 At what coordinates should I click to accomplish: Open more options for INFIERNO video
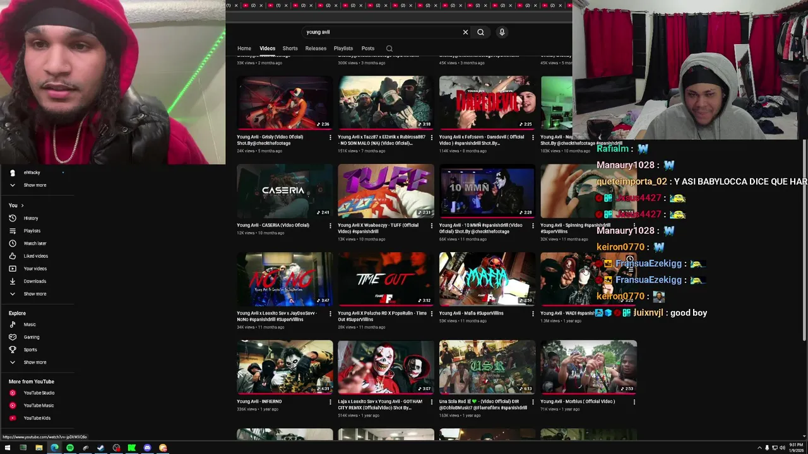tap(331, 402)
